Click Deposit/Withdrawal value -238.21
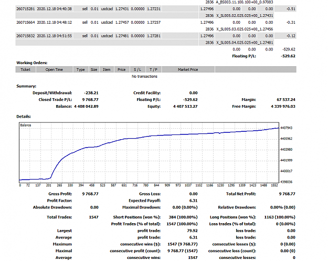 91,93
